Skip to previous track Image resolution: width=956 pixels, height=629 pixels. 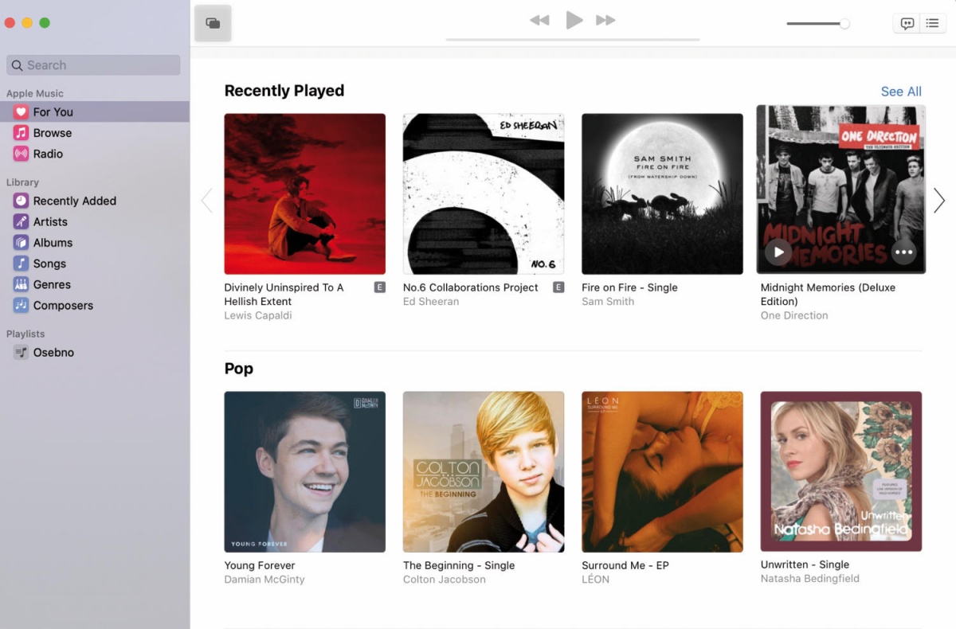[539, 21]
